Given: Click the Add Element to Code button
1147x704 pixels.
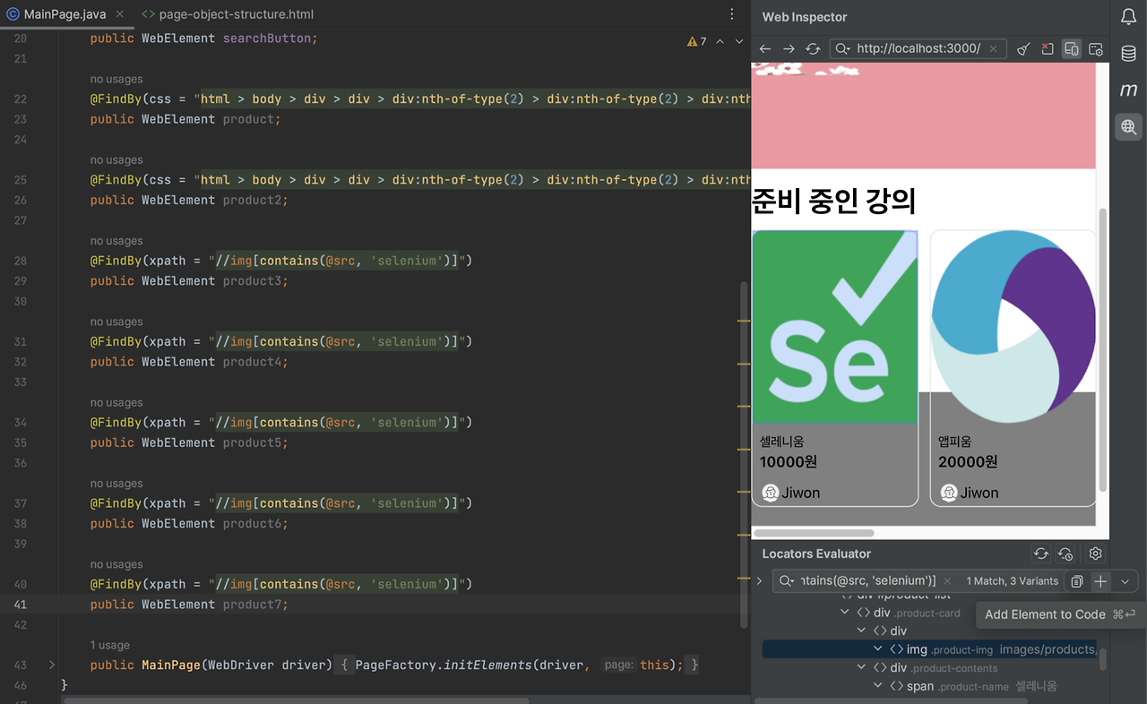Looking at the screenshot, I should click(1043, 614).
